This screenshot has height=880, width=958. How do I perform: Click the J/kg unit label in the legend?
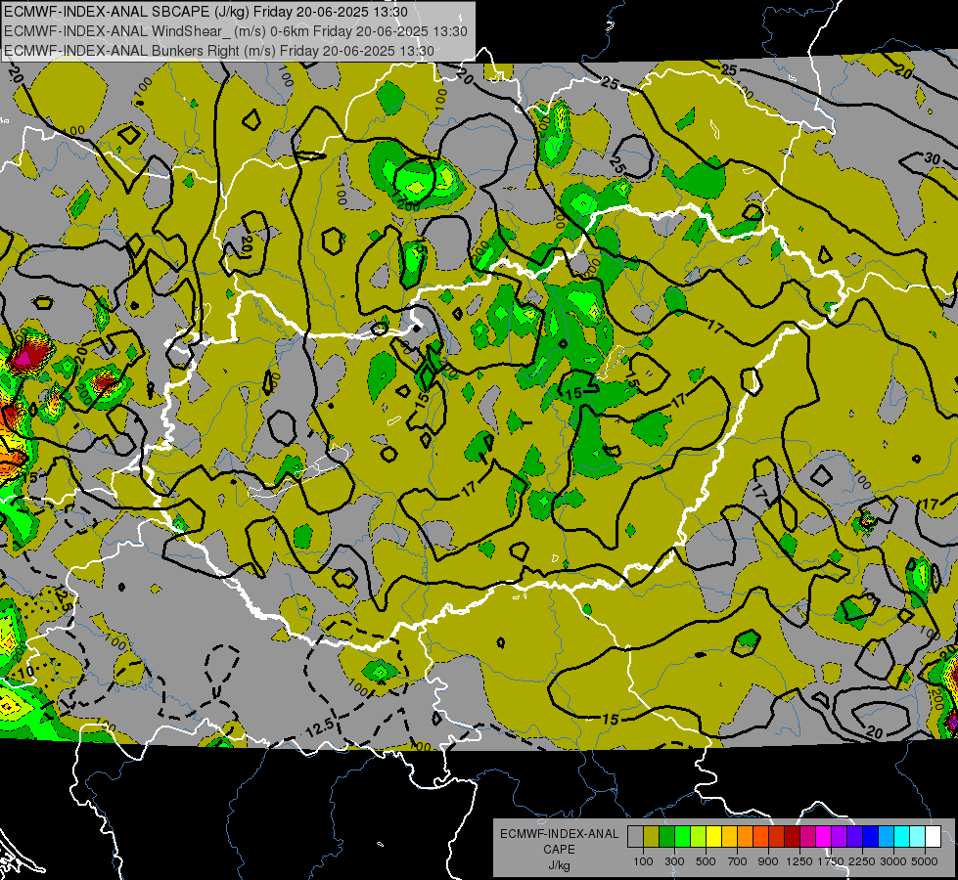point(559,864)
